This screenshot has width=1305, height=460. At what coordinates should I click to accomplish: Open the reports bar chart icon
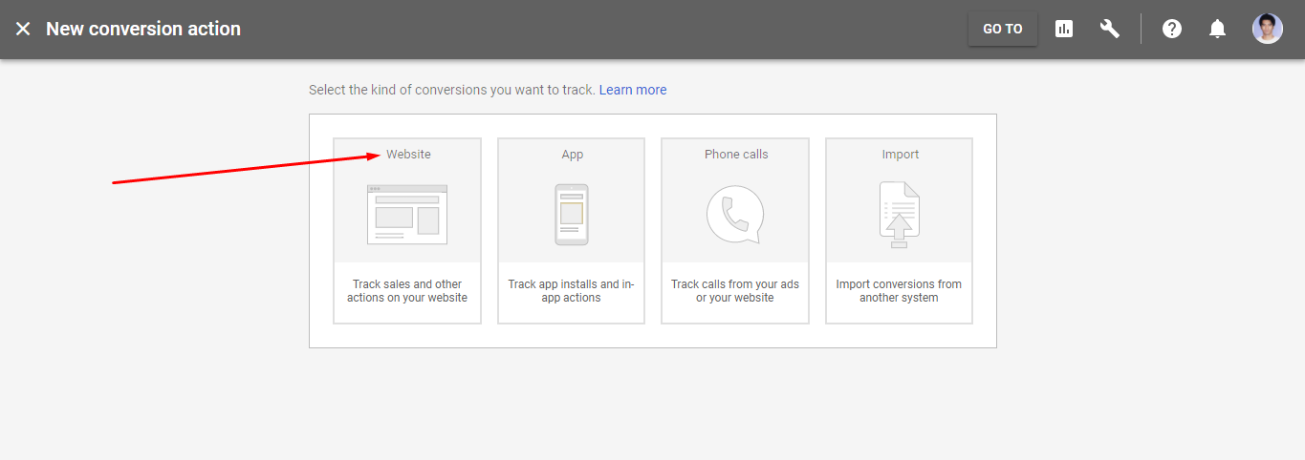pyautogui.click(x=1064, y=29)
